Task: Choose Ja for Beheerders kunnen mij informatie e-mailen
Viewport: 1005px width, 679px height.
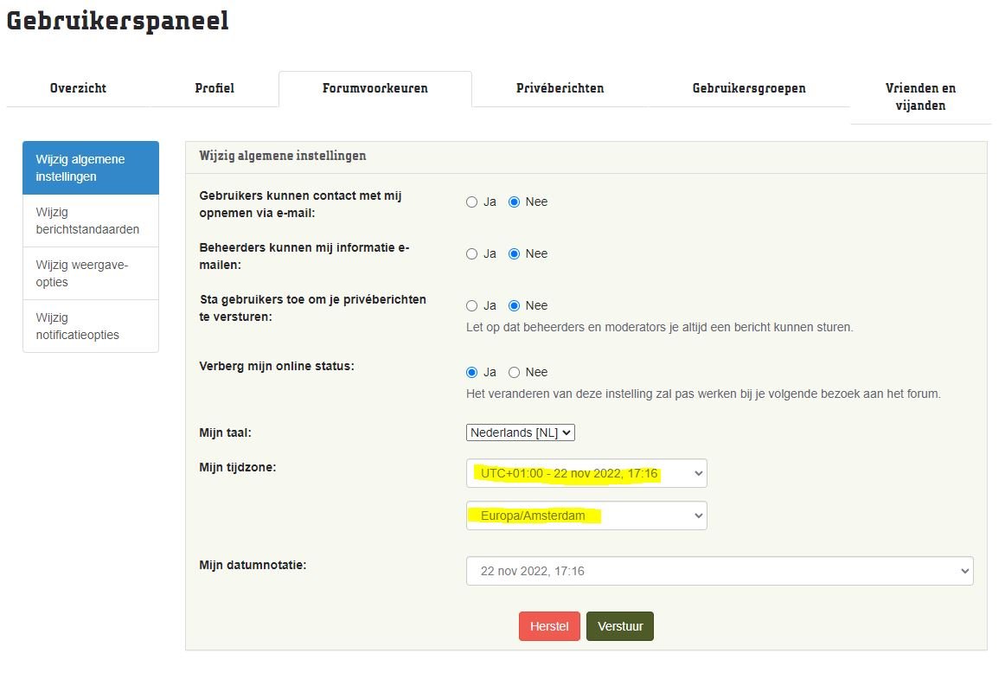Action: [471, 254]
